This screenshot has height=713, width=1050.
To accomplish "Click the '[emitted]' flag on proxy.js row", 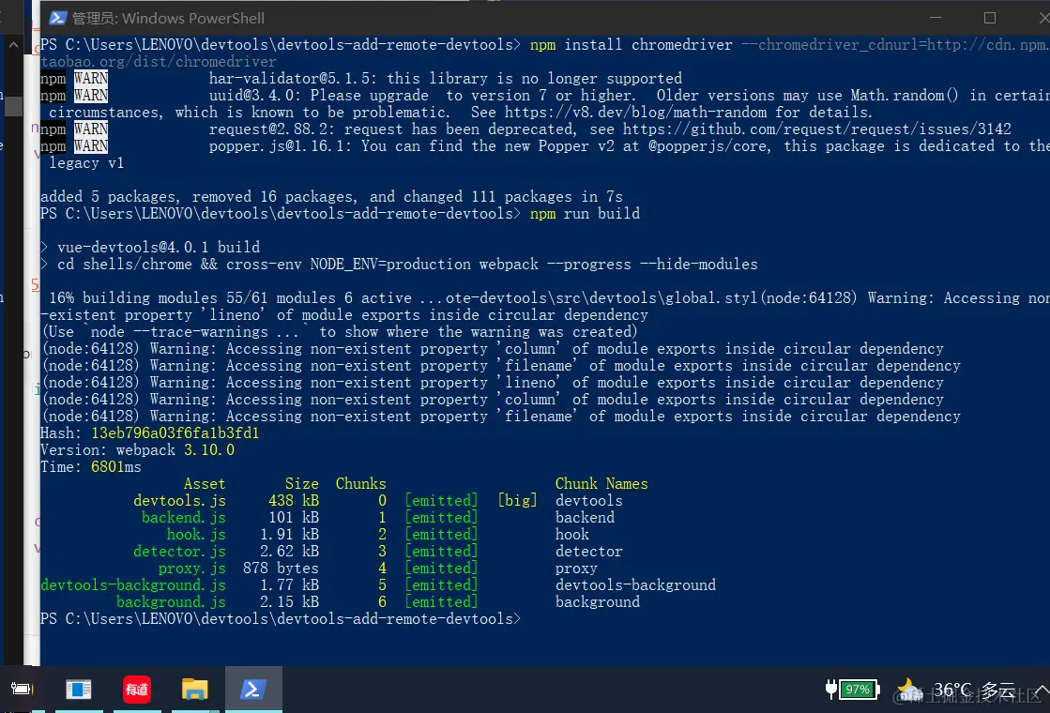I will (441, 569).
